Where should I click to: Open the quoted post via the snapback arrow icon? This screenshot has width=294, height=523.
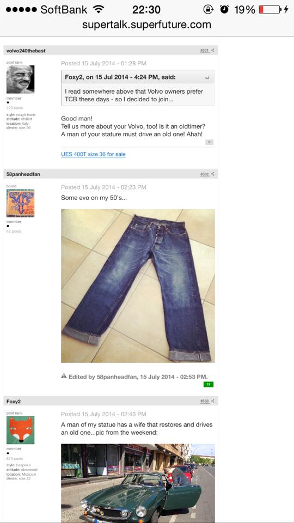[207, 77]
